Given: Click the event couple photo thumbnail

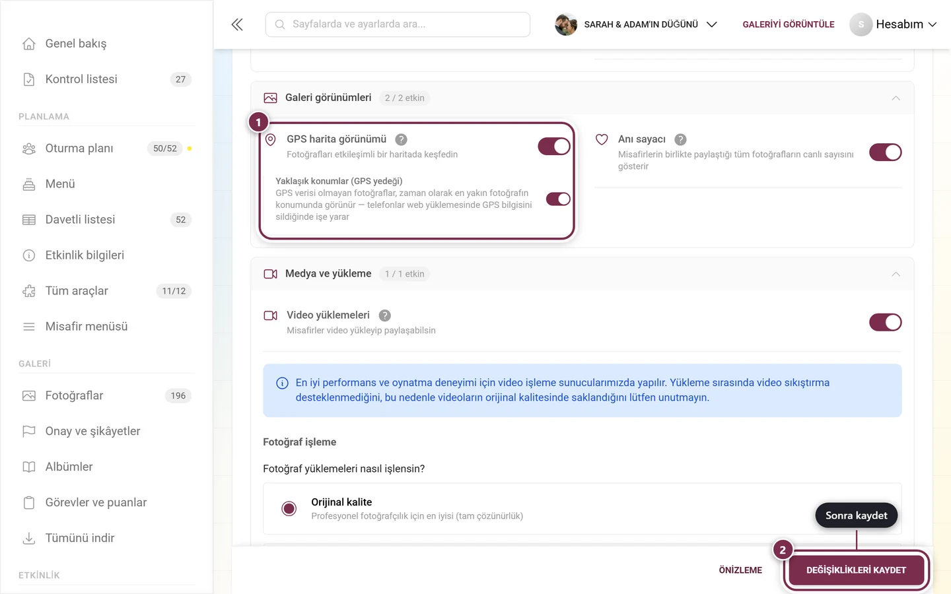Looking at the screenshot, I should tap(566, 24).
